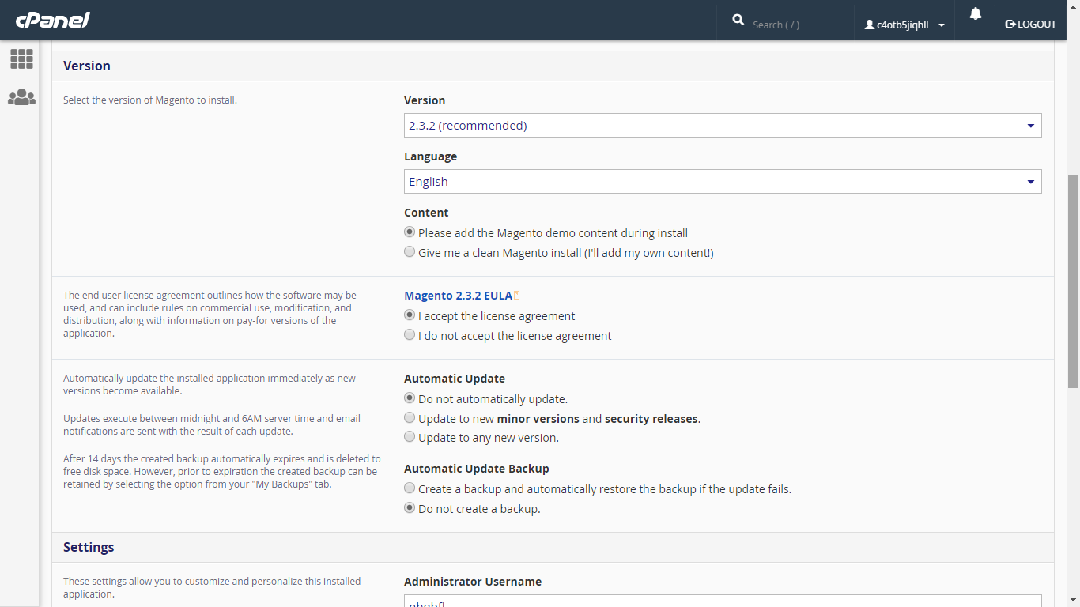This screenshot has height=607, width=1080.
Task: Click the Administrator Username label
Action: (x=473, y=582)
